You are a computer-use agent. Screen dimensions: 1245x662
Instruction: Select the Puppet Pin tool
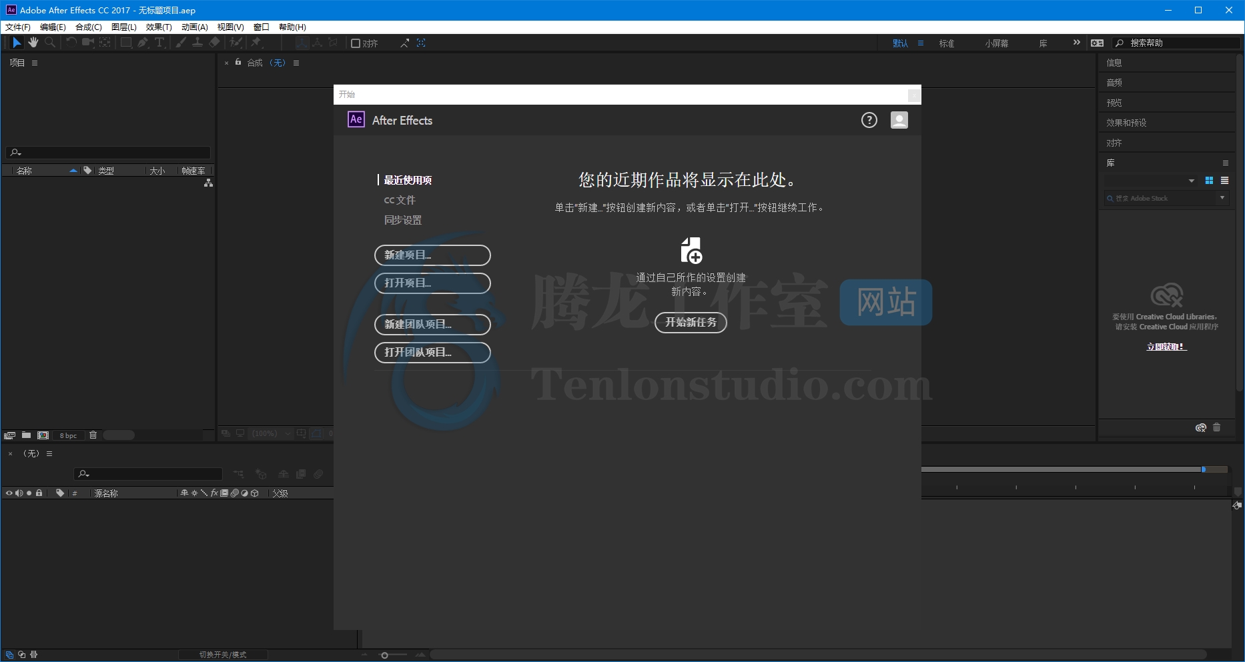click(x=256, y=43)
